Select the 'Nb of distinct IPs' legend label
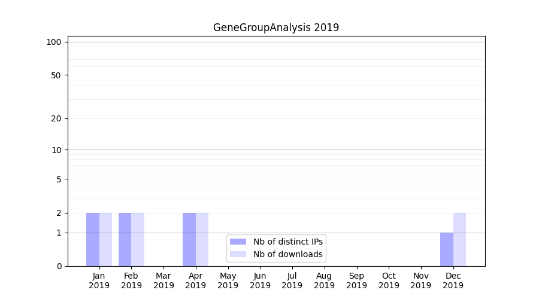This screenshot has height=299, width=539. coord(288,242)
